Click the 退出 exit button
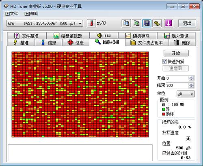This screenshot has width=203, height=166. coord(187,23)
